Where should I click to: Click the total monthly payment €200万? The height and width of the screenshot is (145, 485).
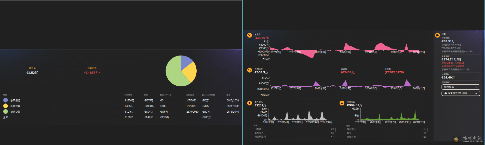(206, 117)
